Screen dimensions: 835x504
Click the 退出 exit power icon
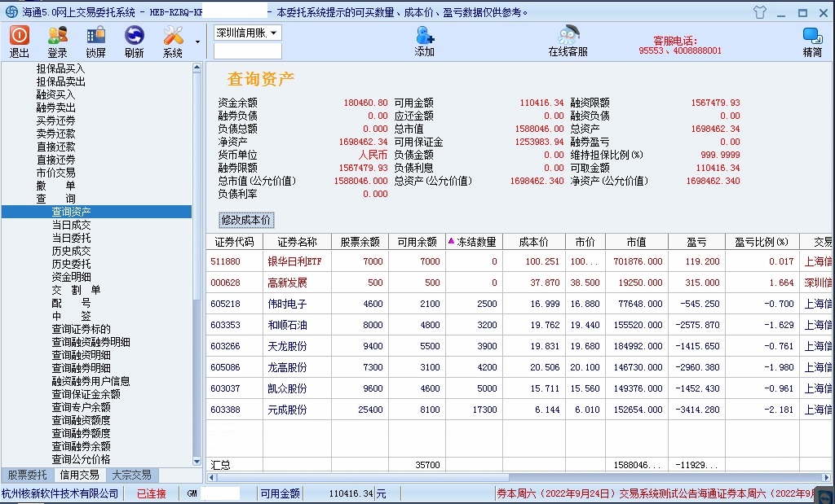[x=20, y=35]
